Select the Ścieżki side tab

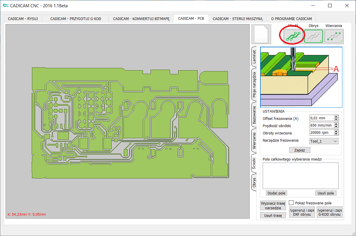pyautogui.click(x=254, y=163)
